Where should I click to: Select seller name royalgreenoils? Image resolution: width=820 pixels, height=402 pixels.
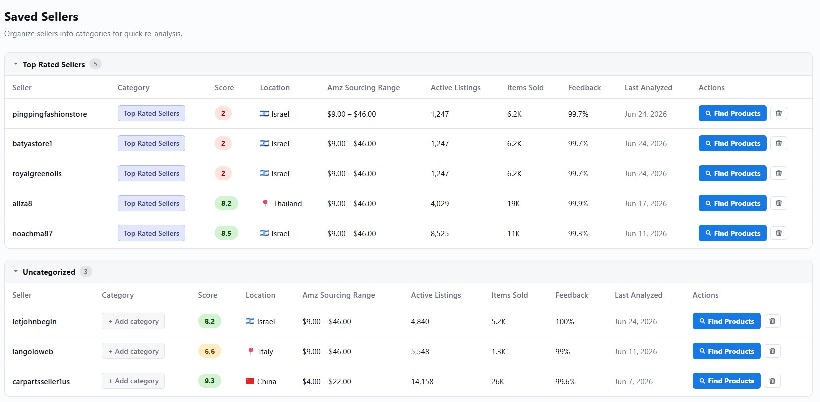[x=37, y=174]
